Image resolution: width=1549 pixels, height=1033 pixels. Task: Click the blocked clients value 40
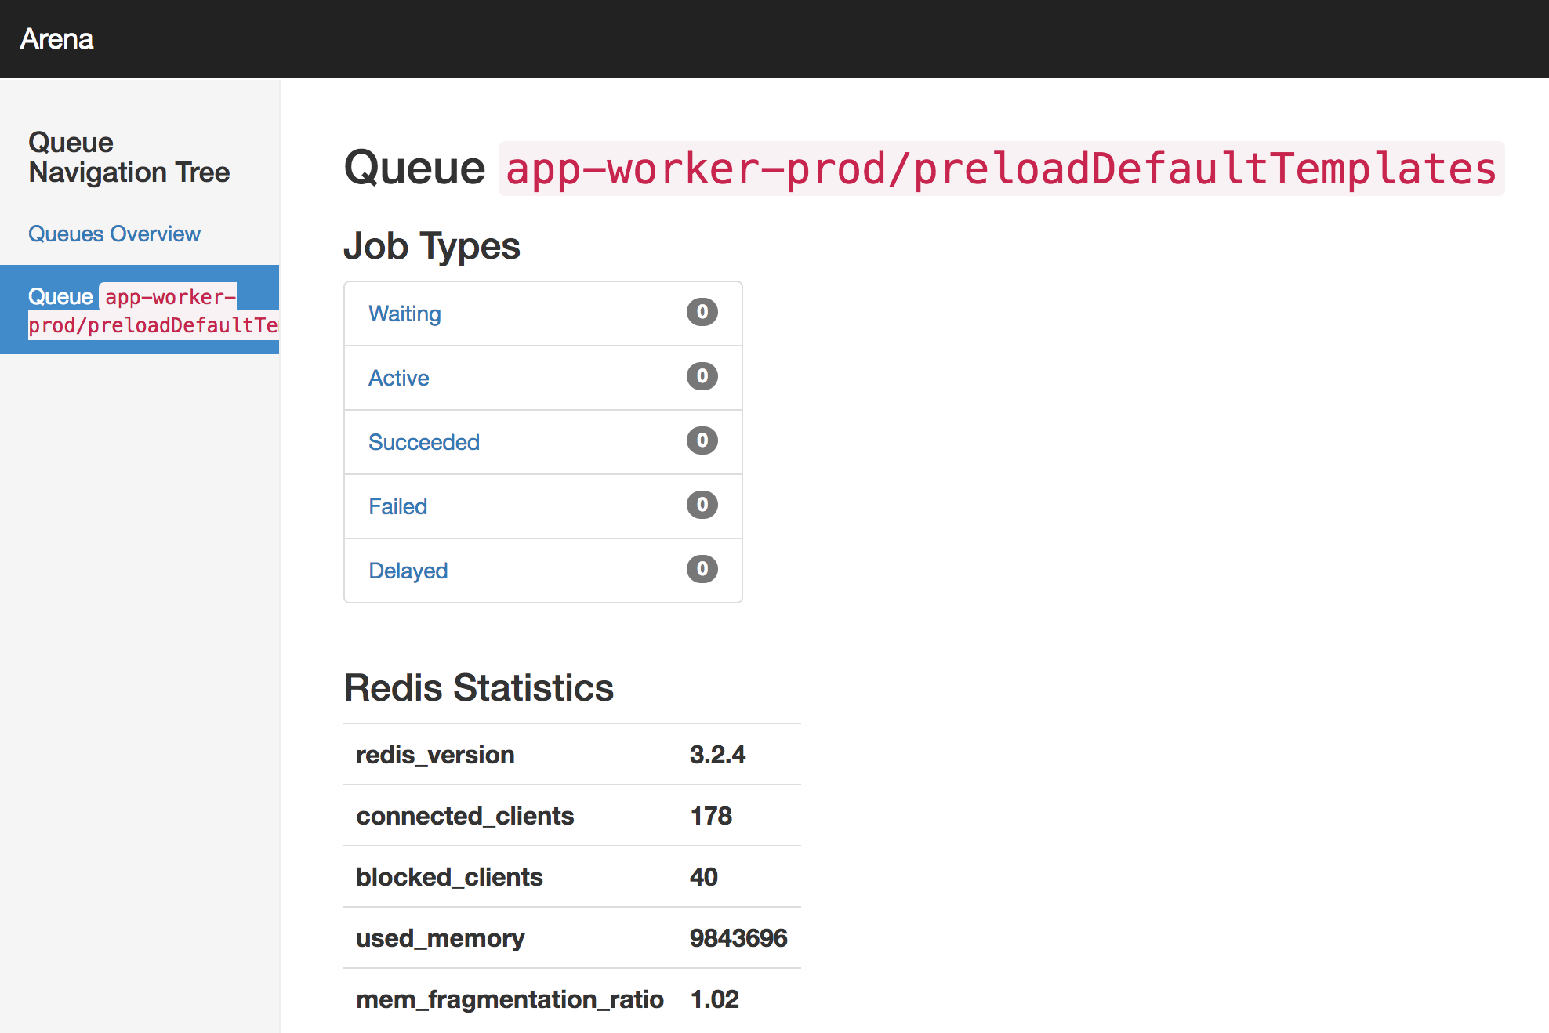tap(704, 877)
